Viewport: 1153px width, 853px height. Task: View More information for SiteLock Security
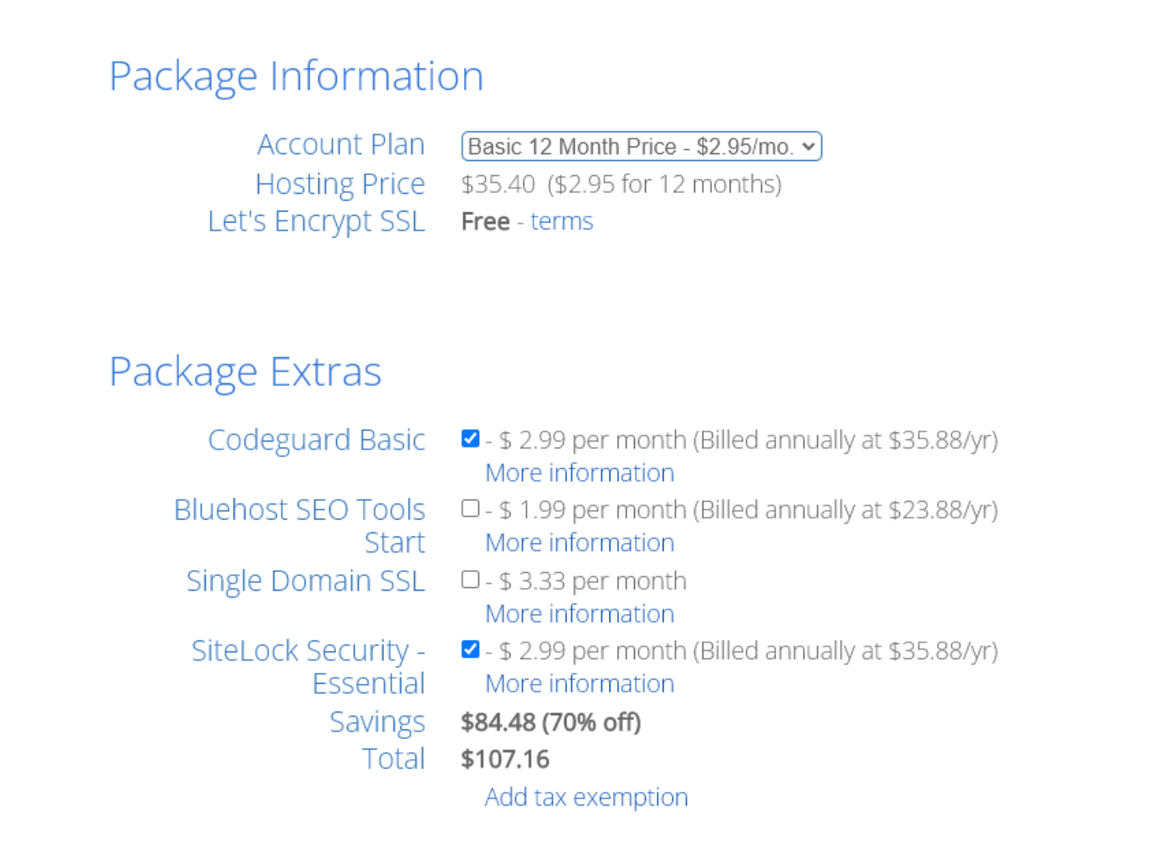coord(579,683)
